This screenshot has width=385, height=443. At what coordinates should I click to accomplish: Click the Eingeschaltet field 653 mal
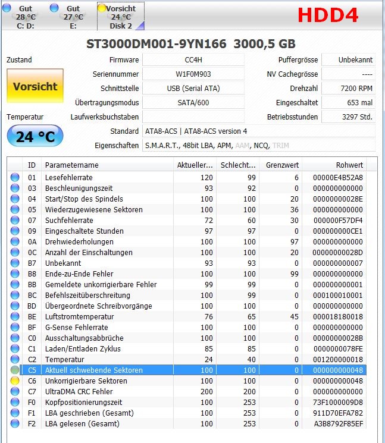pos(349,102)
